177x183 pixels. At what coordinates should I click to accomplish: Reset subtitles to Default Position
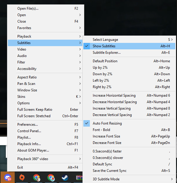click(129, 61)
